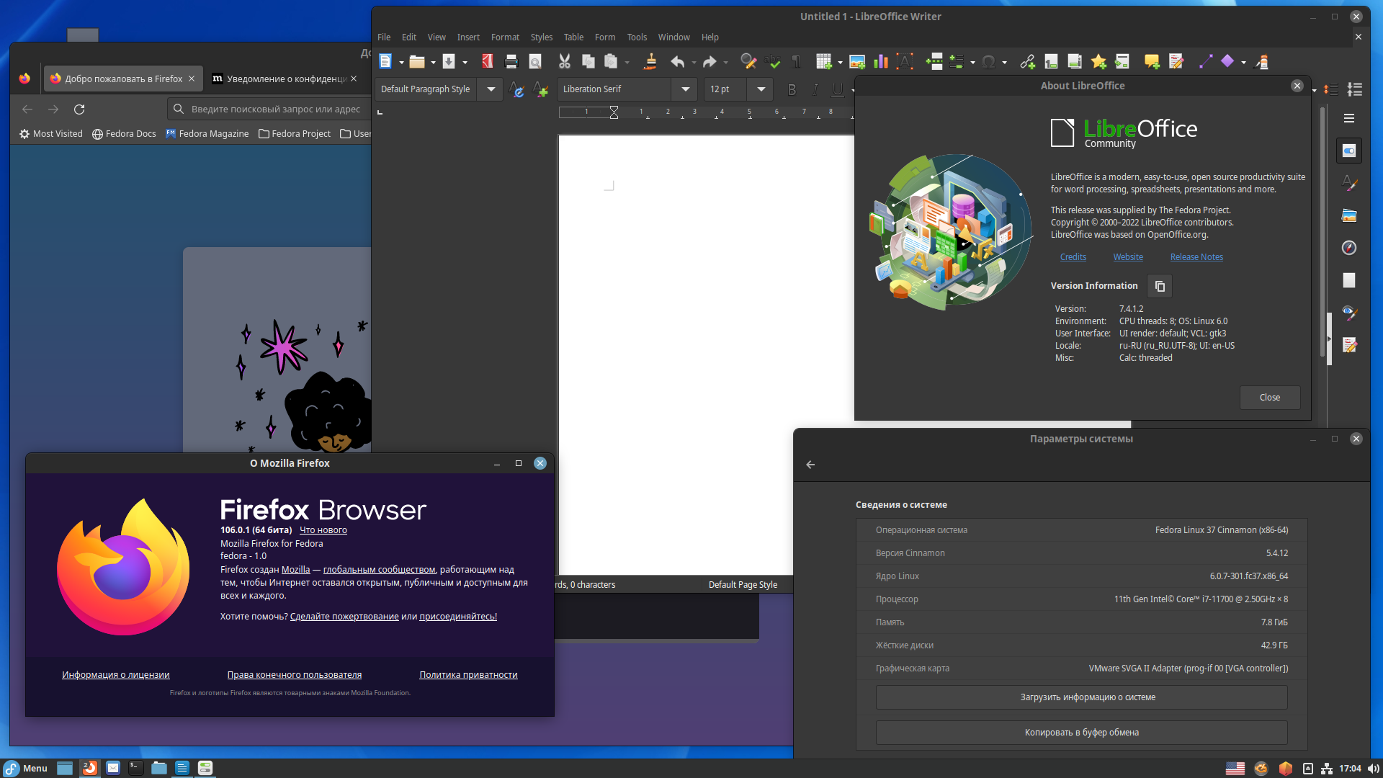Open the Fedora Menu button on taskbar
1383x778 pixels.
click(26, 768)
